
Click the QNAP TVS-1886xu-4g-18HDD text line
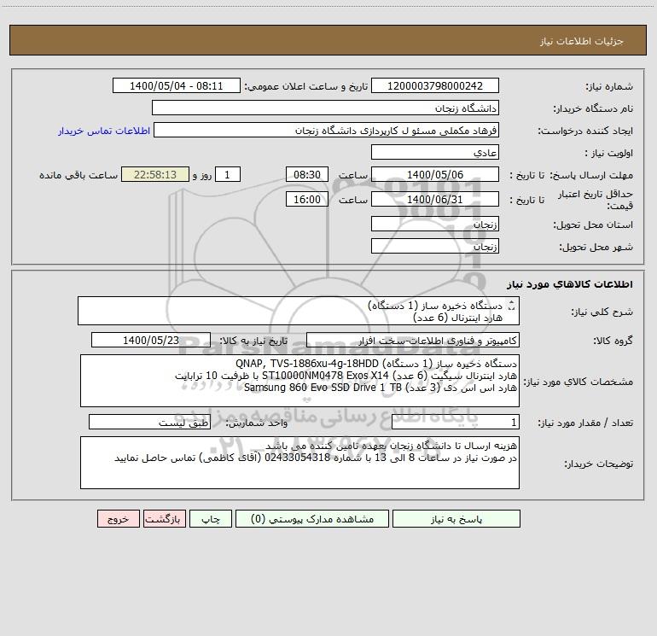[375, 363]
